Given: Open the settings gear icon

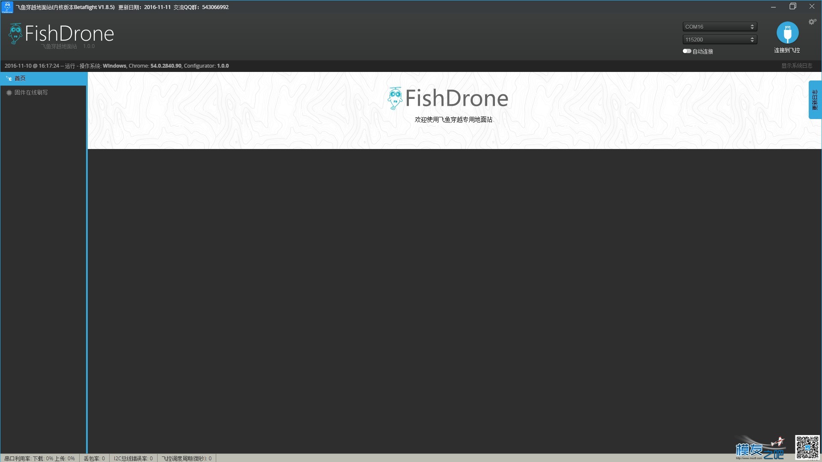Looking at the screenshot, I should (x=812, y=22).
